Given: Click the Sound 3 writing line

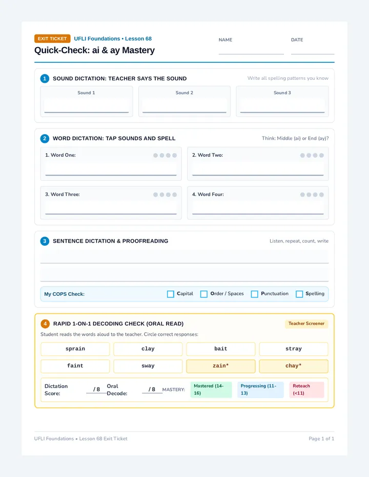Looking at the screenshot, I should tap(282, 106).
